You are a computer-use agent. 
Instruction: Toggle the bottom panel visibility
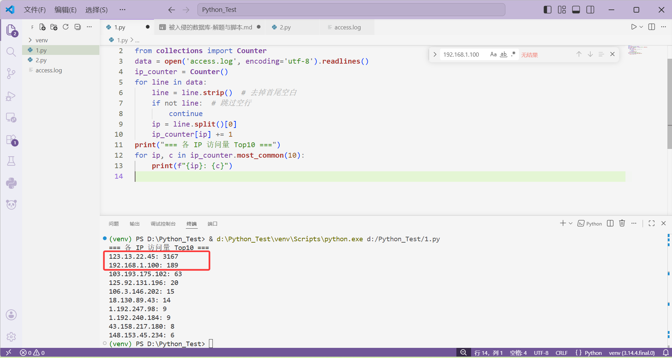(576, 10)
